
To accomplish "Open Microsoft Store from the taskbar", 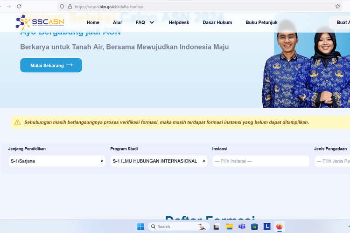I will [254, 226].
